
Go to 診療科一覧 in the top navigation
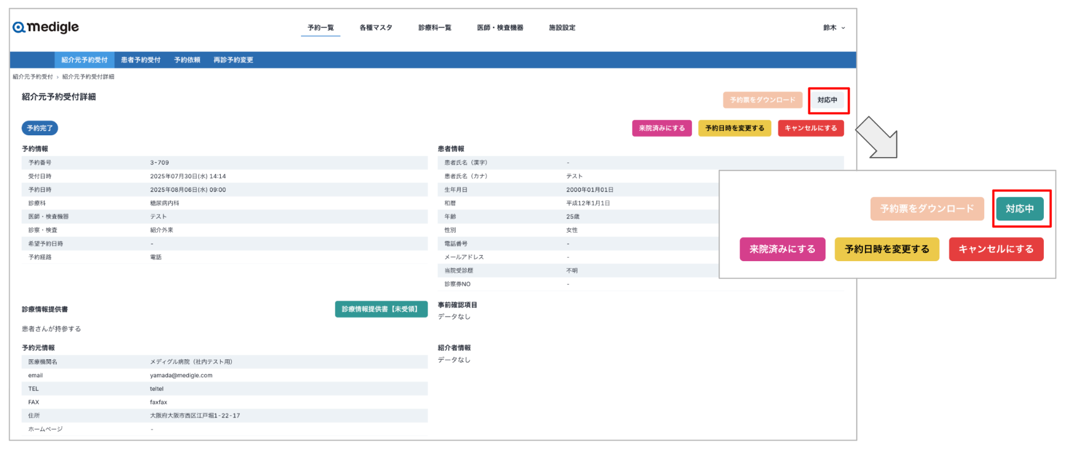click(435, 27)
